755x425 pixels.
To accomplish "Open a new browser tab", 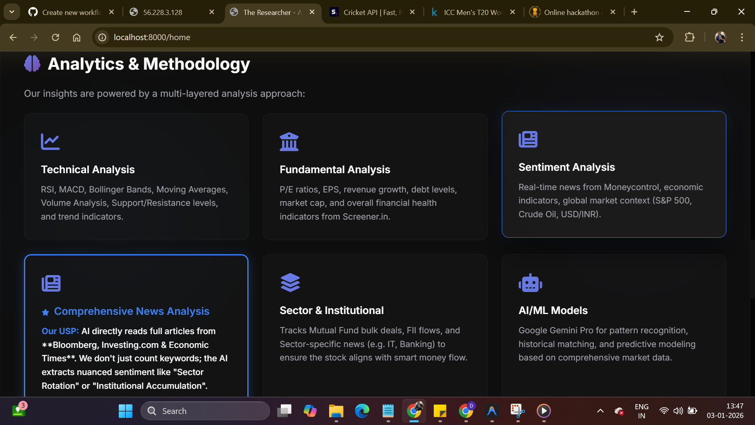I will click(x=634, y=12).
